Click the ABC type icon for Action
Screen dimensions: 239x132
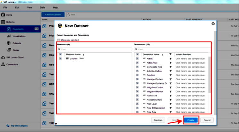pos(144,58)
